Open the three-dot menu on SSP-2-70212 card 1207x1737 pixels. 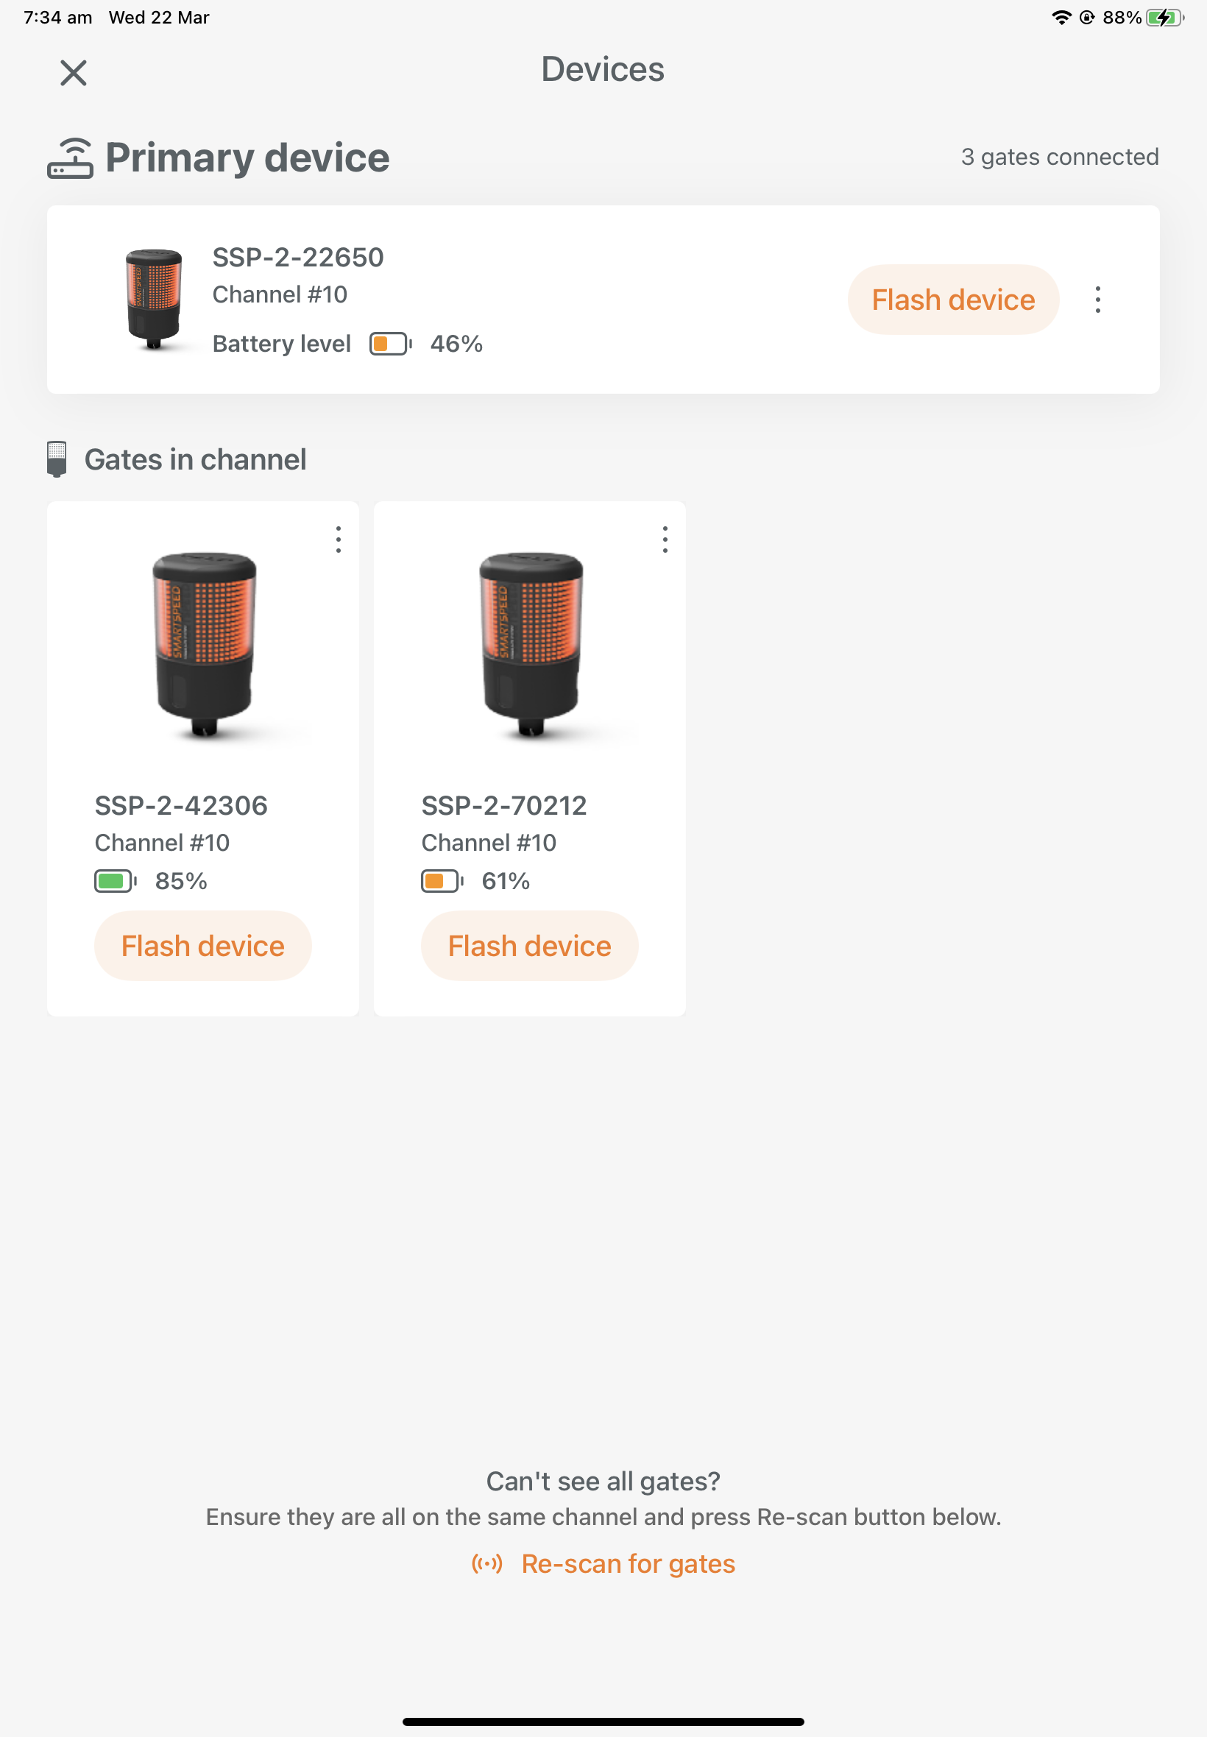pyautogui.click(x=665, y=540)
